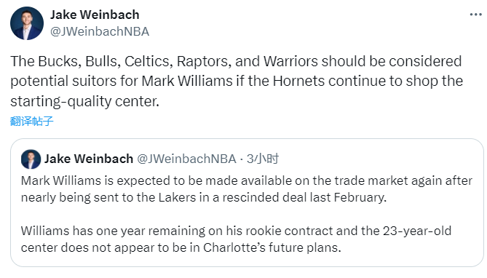This screenshot has height=278, width=487.
Task: Open the @JWeinbachNBA handle below the top name
Action: pos(100,31)
